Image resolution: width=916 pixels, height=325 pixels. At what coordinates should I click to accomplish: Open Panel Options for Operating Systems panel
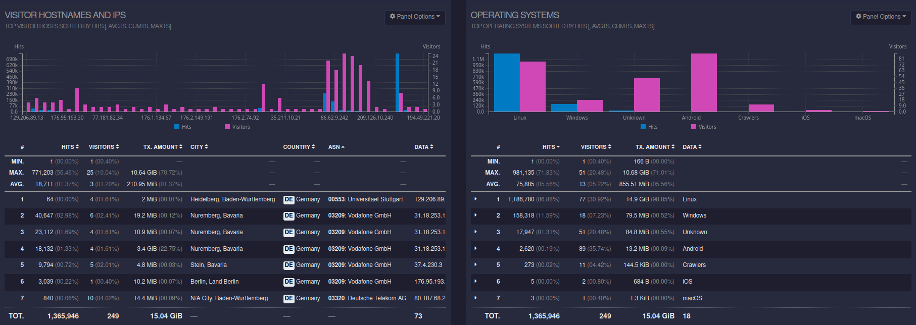(x=880, y=17)
